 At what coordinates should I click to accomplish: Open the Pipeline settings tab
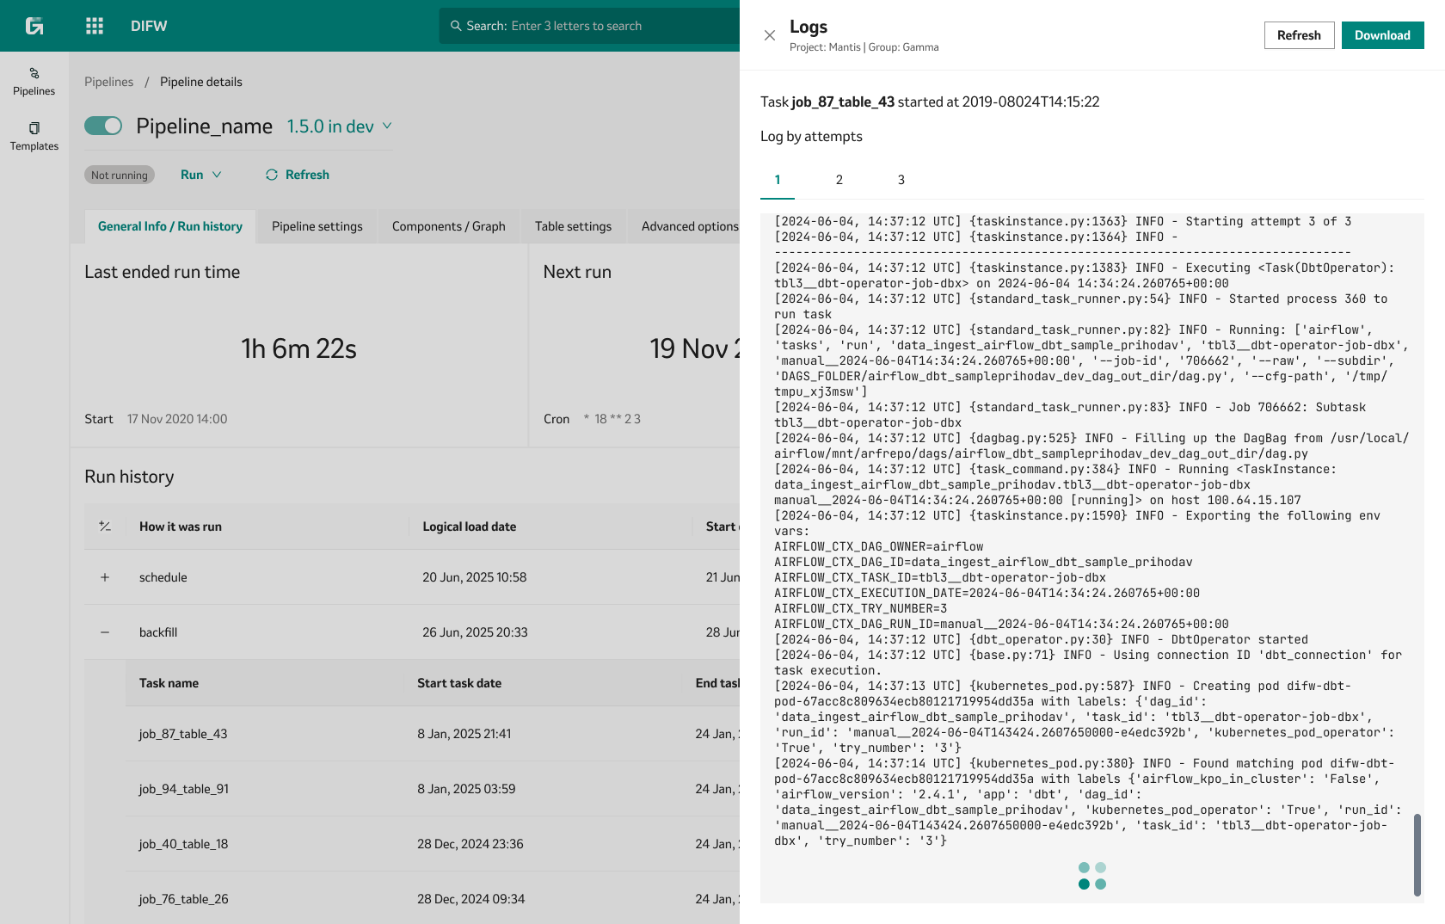[317, 226]
